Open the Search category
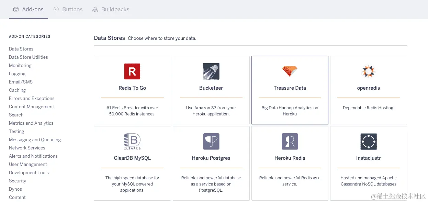 [x=16, y=115]
